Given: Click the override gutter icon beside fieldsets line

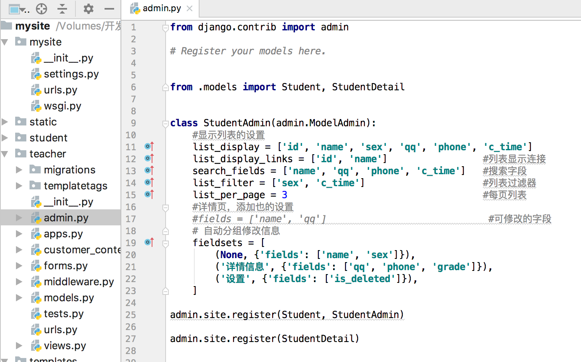Looking at the screenshot, I should click(149, 243).
